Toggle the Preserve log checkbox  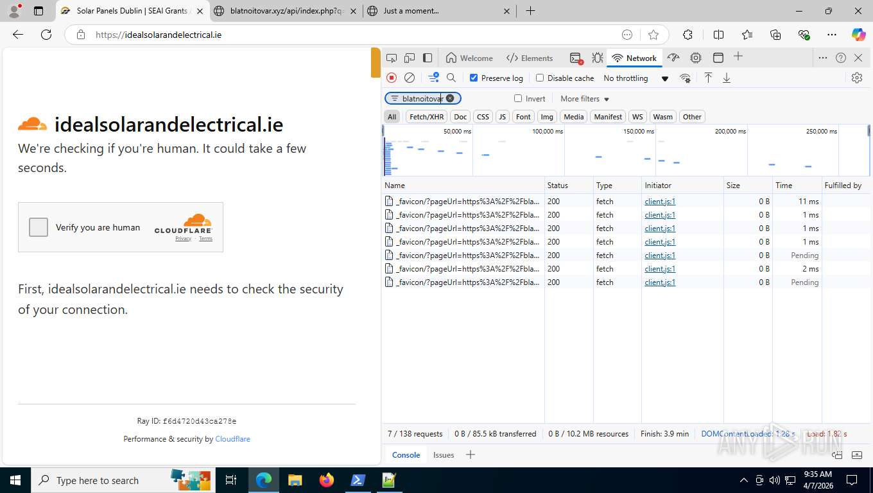click(474, 78)
